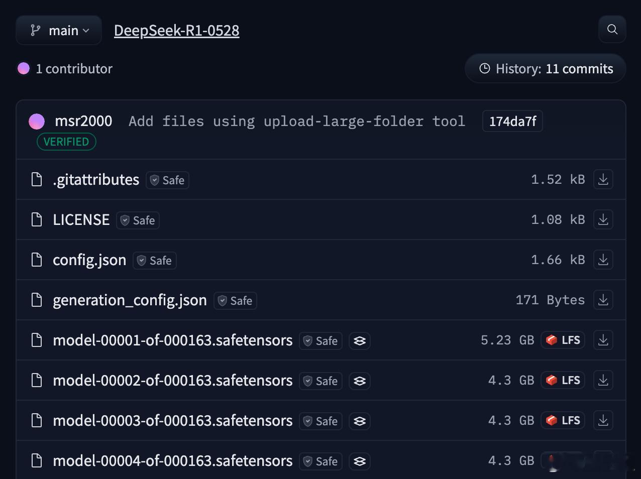Screen dimensions: 641x479
Task: Click the 4.3 GB size of model-00003
Action: 511,420
